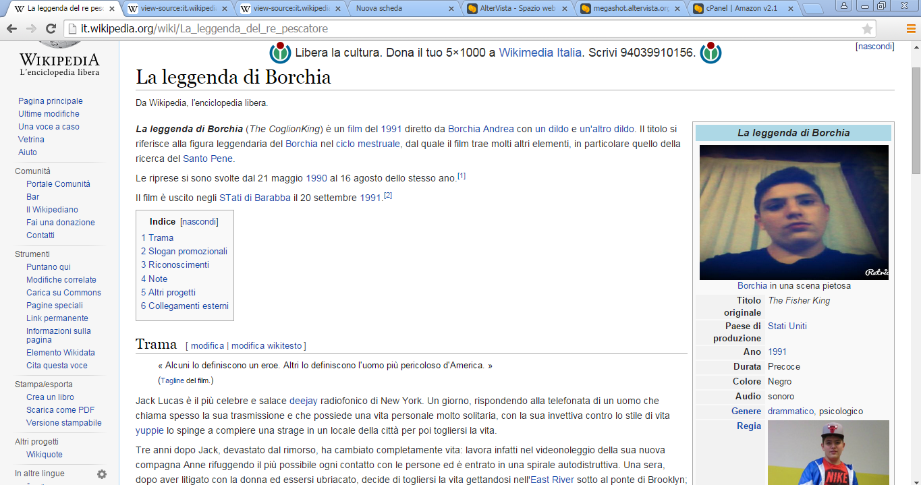The image size is (921, 485).
Task: Open the infobox portrait image at top
Action: point(793,212)
